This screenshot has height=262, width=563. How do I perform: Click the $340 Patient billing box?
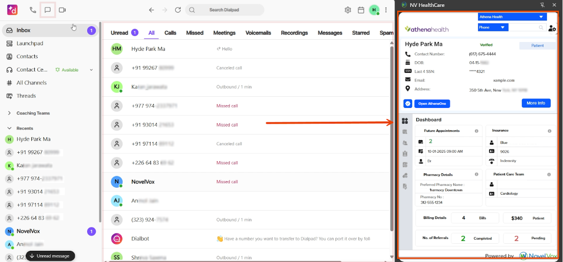[527, 218]
